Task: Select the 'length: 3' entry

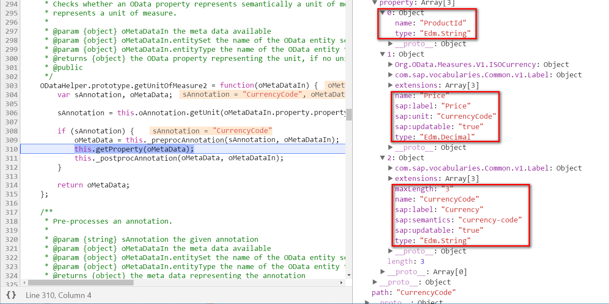Action: pos(406,261)
